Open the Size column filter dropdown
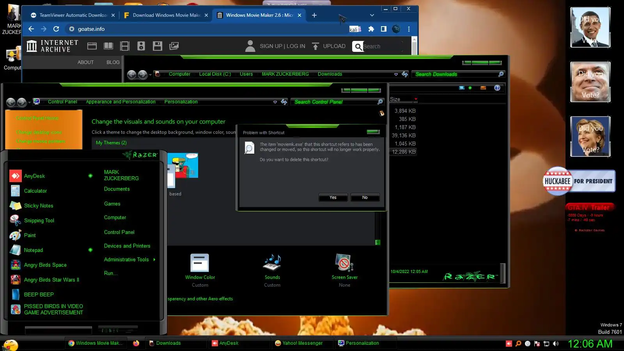The width and height of the screenshot is (624, 351). 416,99
